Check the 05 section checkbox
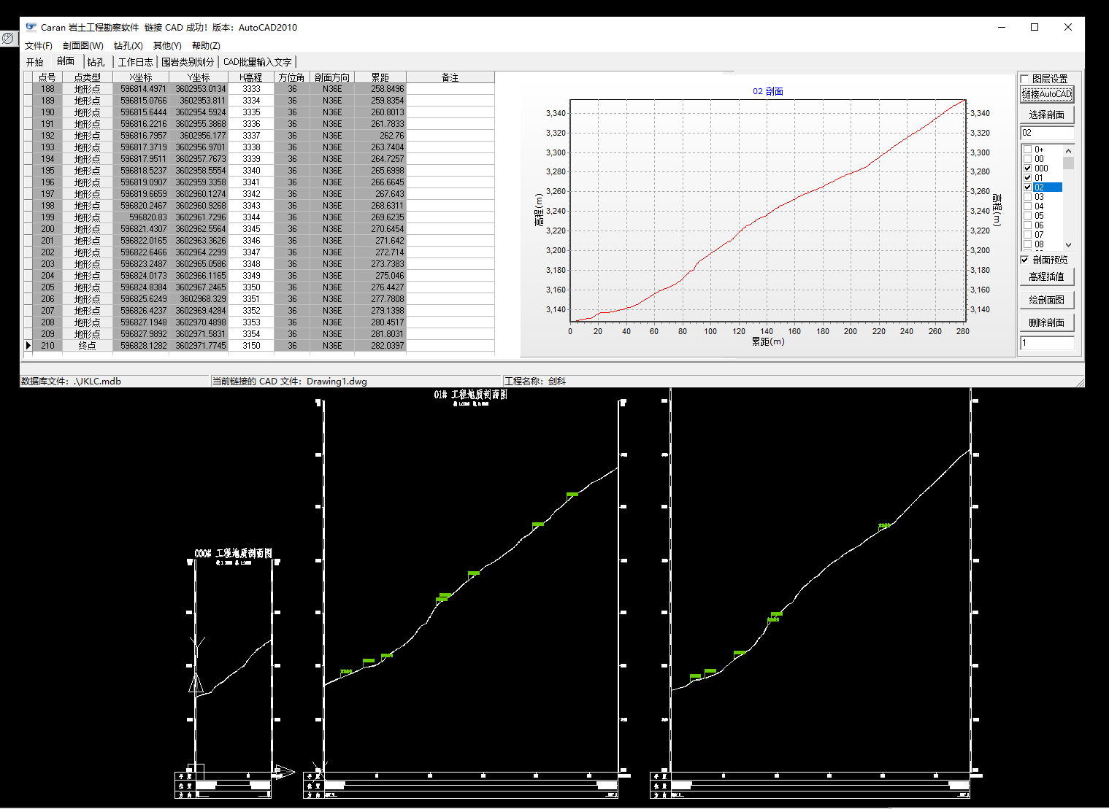The width and height of the screenshot is (1109, 809). coord(1027,216)
